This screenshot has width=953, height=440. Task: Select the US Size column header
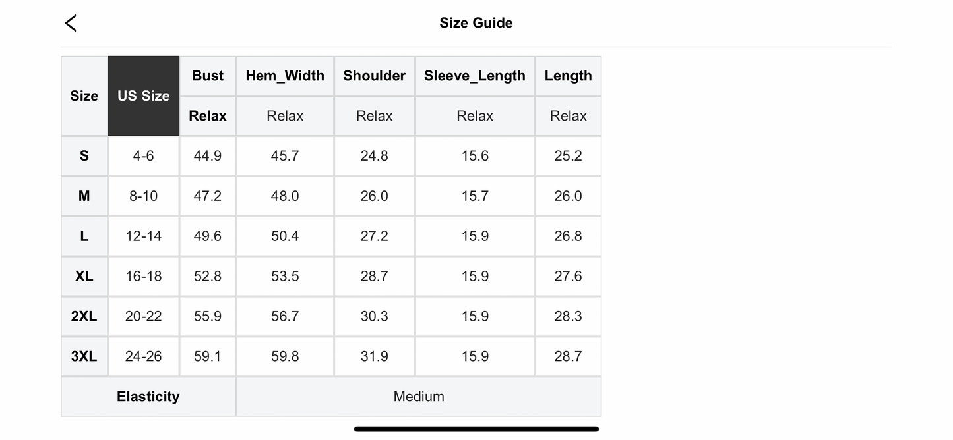144,96
